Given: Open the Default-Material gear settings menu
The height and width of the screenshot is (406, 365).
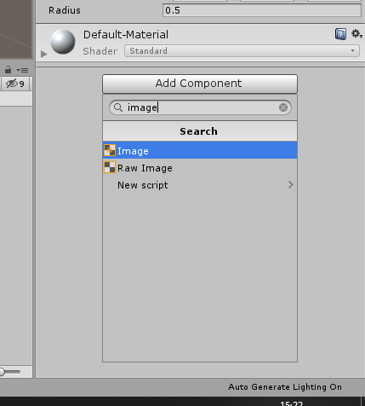Looking at the screenshot, I should pyautogui.click(x=356, y=34).
